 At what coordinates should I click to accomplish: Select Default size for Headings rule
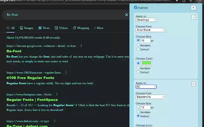click(x=138, y=49)
